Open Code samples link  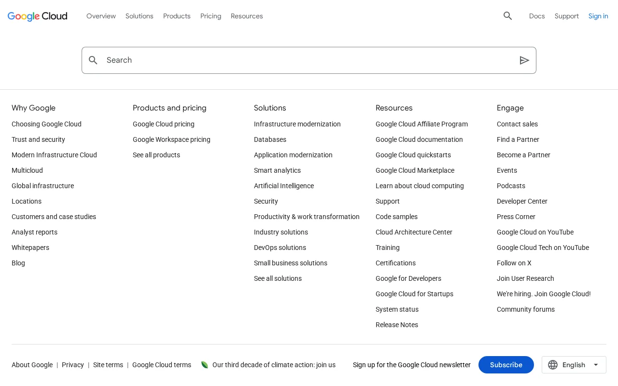click(396, 217)
